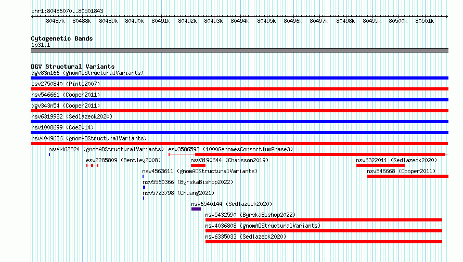The width and height of the screenshot is (463, 262).
Task: Select the red nsv4049626 variant bar
Action: (239, 143)
